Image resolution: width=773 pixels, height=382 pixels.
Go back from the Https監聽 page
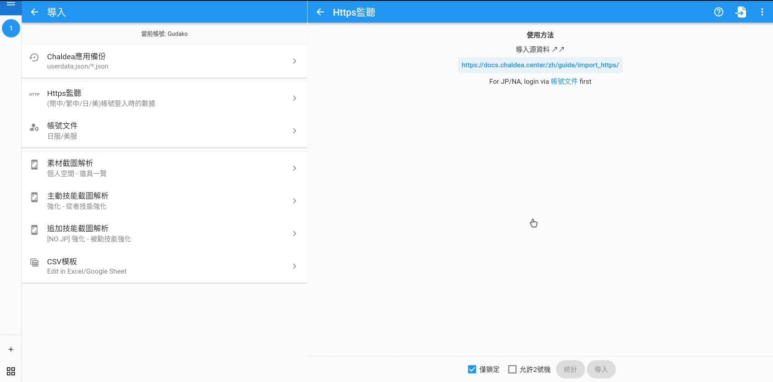tap(320, 12)
